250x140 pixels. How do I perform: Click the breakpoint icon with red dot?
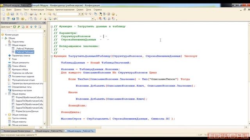pos(100,19)
